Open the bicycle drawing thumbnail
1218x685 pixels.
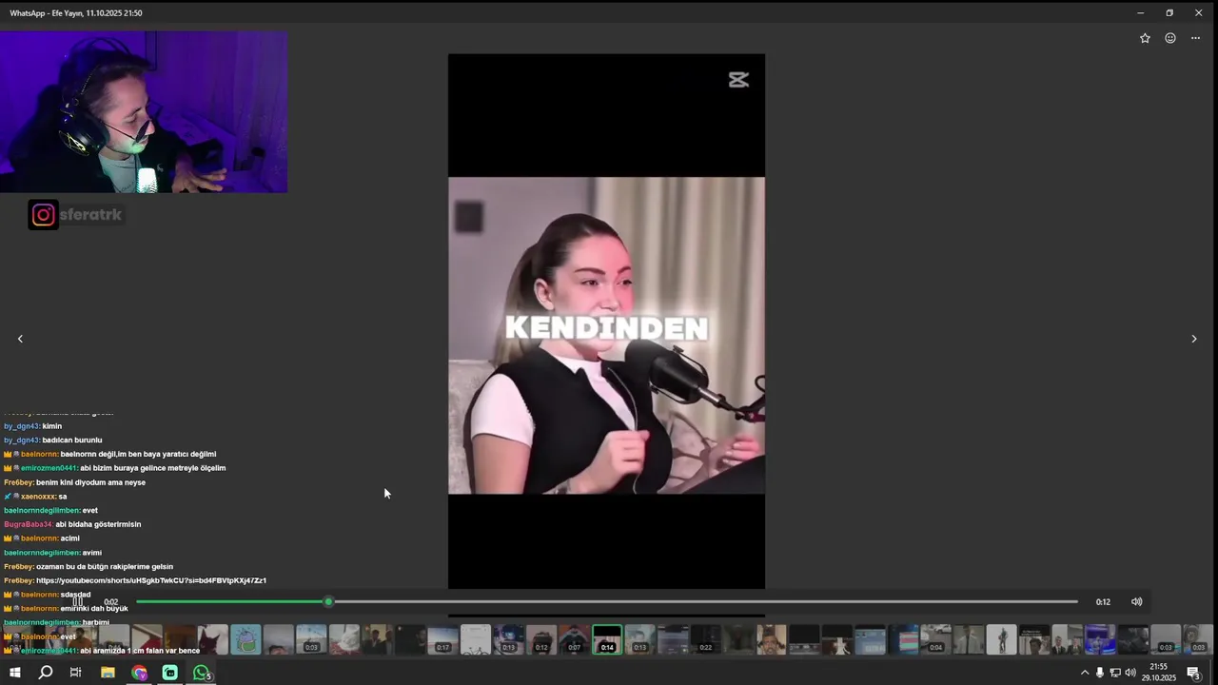[476, 639]
